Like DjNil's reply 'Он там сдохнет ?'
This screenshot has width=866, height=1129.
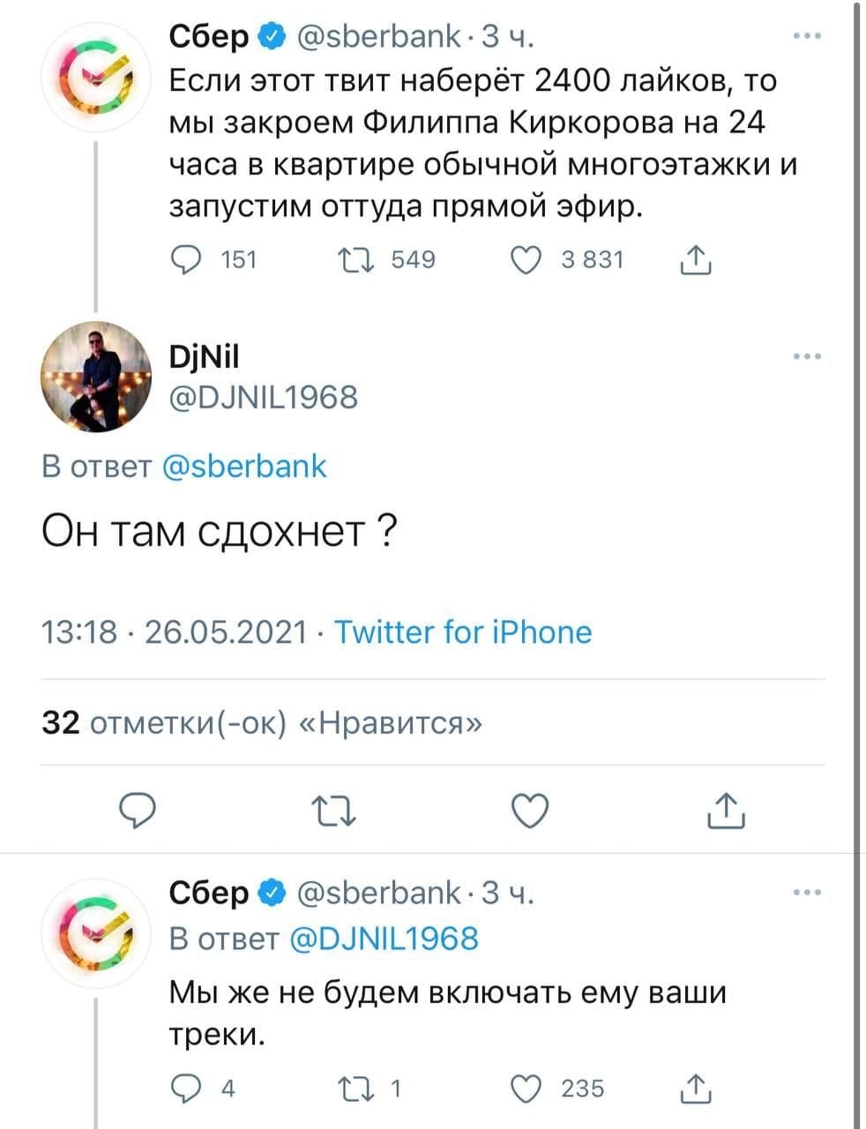(531, 811)
